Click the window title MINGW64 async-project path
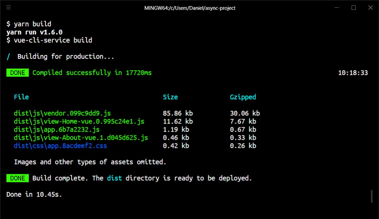This screenshot has height=219, width=379. point(190,8)
